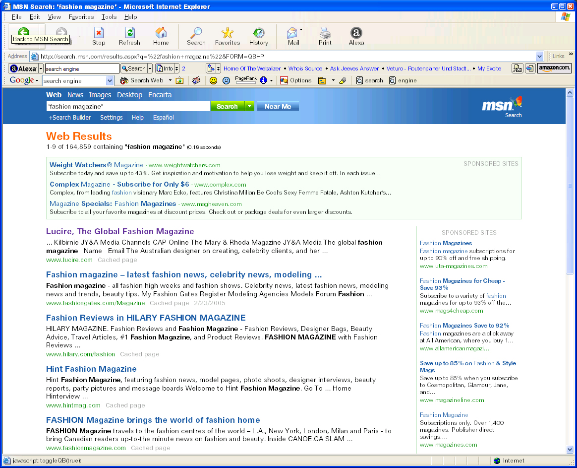The height and width of the screenshot is (468, 577).
Task: Click the Back navigation arrow icon
Action: pyautogui.click(x=24, y=32)
